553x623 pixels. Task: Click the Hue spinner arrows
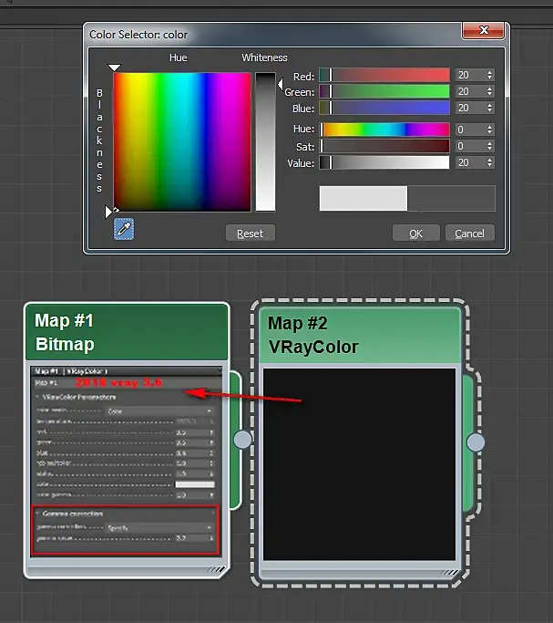(x=489, y=130)
